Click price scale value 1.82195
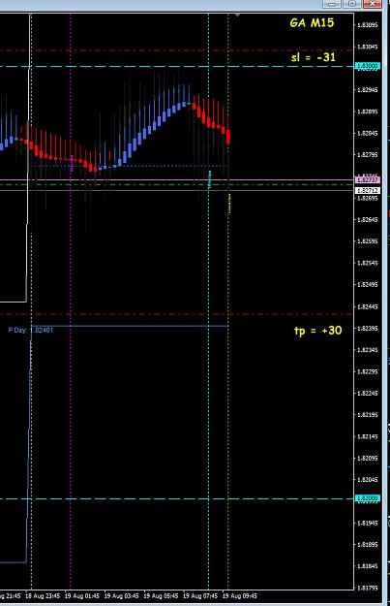This screenshot has width=390, height=606. click(367, 415)
